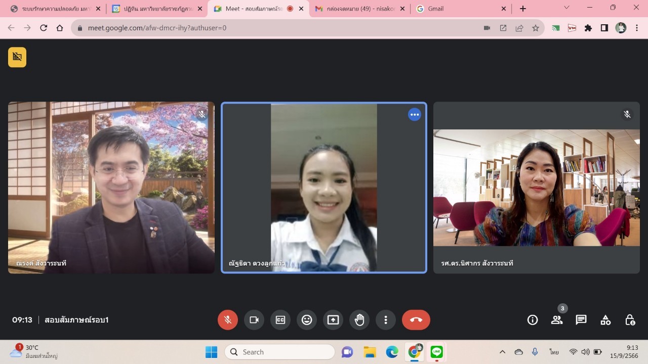
Task: Raise hand in the meeting
Action: pyautogui.click(x=359, y=320)
